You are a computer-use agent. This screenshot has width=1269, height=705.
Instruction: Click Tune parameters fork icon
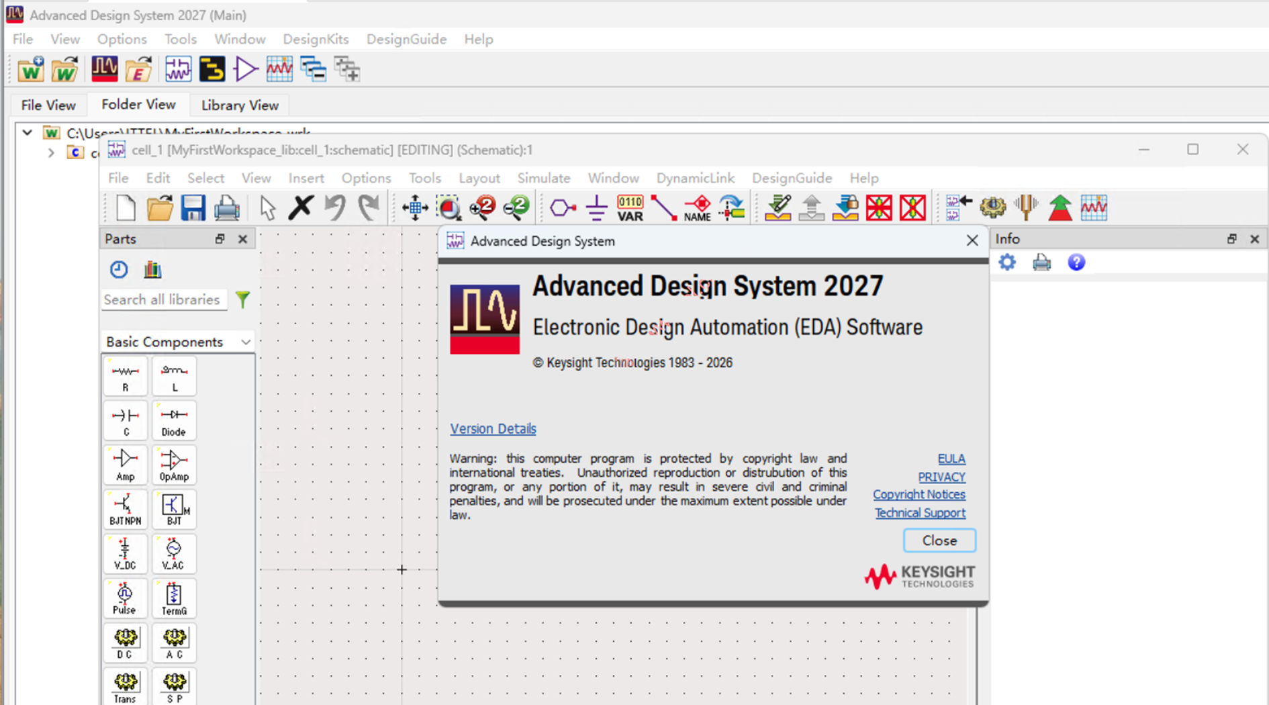1026,207
